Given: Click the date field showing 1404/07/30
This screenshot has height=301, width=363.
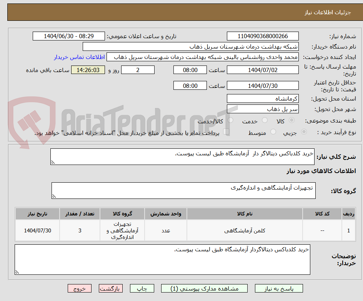Looking at the screenshot, I should click(x=263, y=86).
